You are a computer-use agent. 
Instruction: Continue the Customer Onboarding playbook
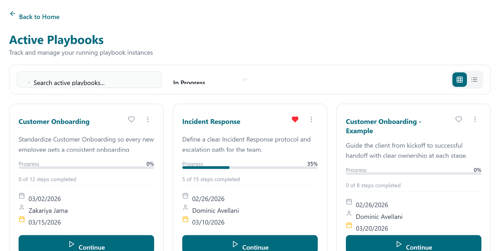[86, 244]
